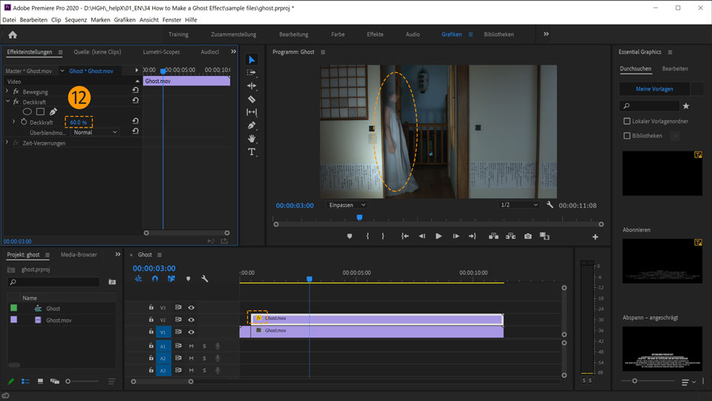Open program monitor wrench settings
712x401 pixels.
(x=550, y=205)
